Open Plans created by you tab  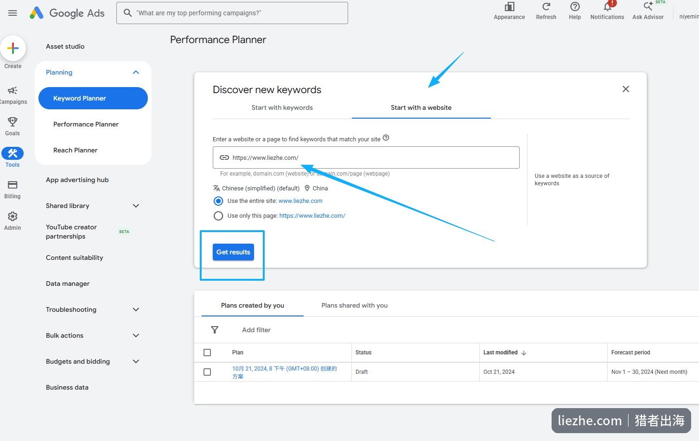tap(253, 305)
